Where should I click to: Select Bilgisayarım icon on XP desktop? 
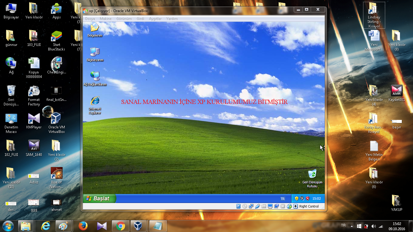point(95,54)
